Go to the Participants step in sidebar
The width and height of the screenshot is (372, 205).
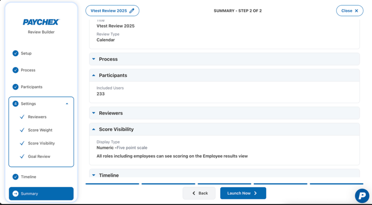[x=32, y=87]
